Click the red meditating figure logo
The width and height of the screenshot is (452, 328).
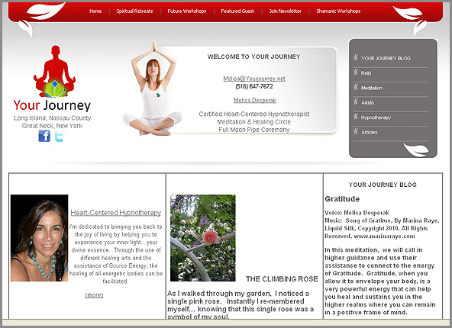[x=54, y=71]
